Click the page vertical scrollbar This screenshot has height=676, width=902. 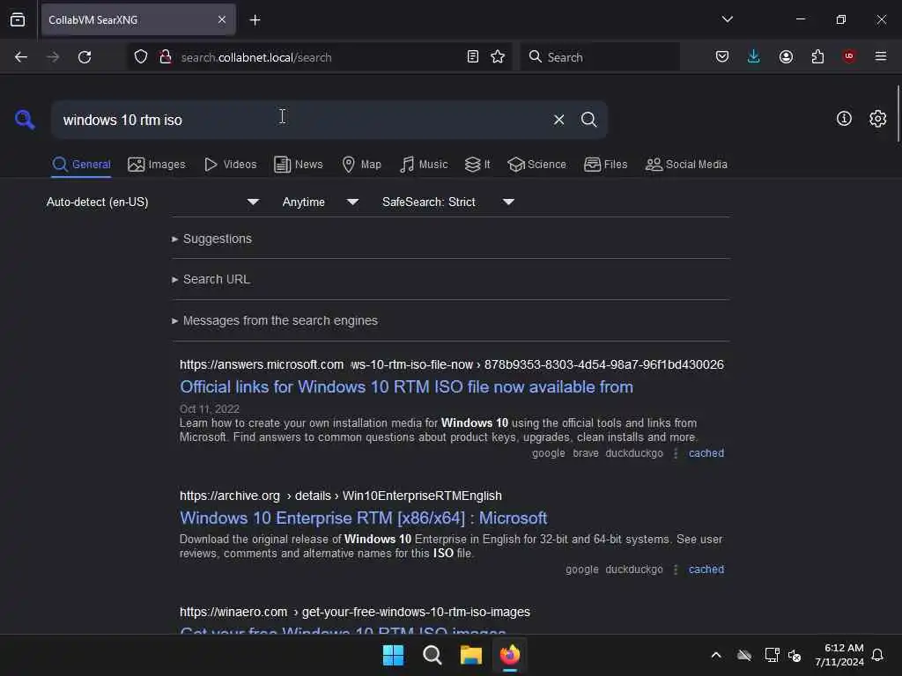tap(898, 114)
